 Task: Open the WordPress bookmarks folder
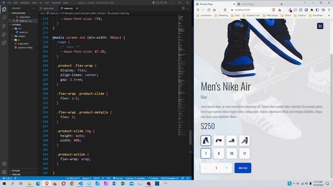pos(316,15)
